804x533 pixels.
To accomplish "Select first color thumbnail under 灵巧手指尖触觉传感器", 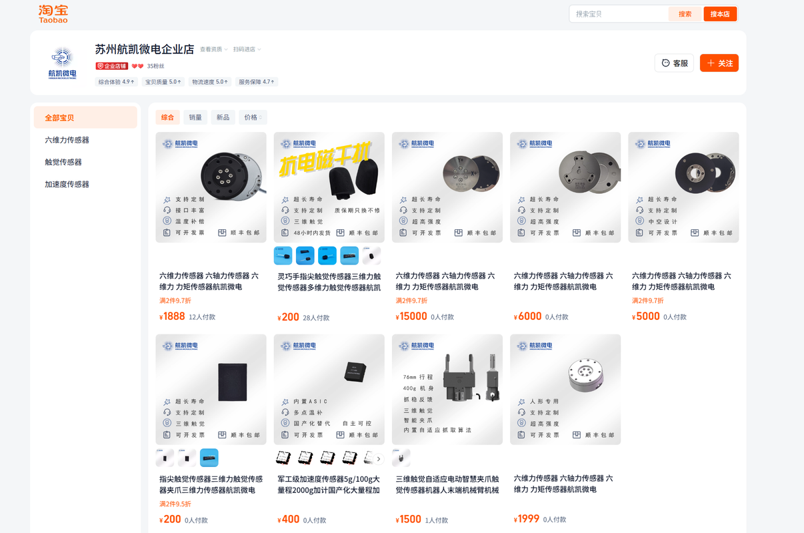I will click(283, 255).
